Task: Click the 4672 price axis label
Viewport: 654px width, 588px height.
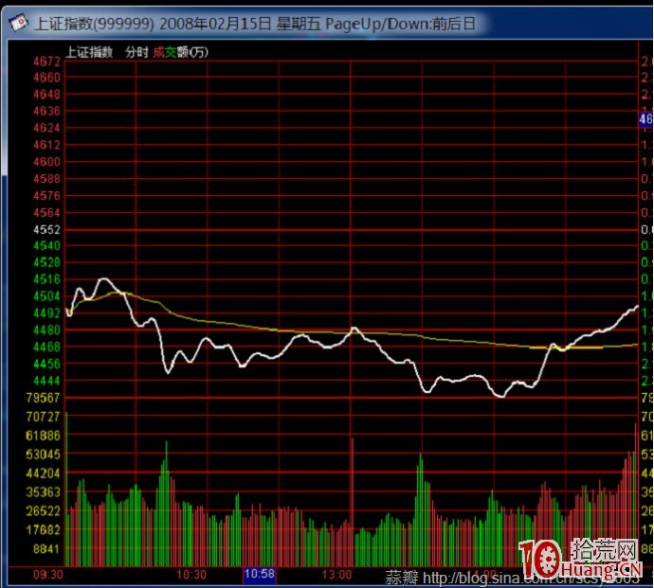Action: point(46,62)
